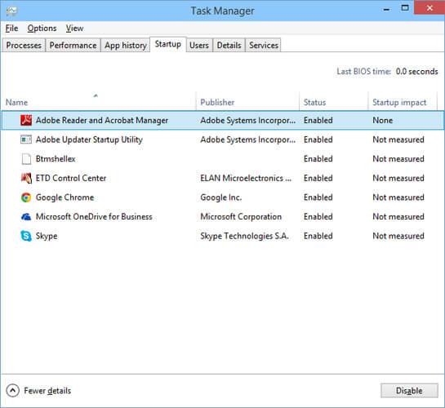Click the Skype Technologies S.A. publisher cell
Viewport: 445px width, 408px height.
click(x=245, y=236)
